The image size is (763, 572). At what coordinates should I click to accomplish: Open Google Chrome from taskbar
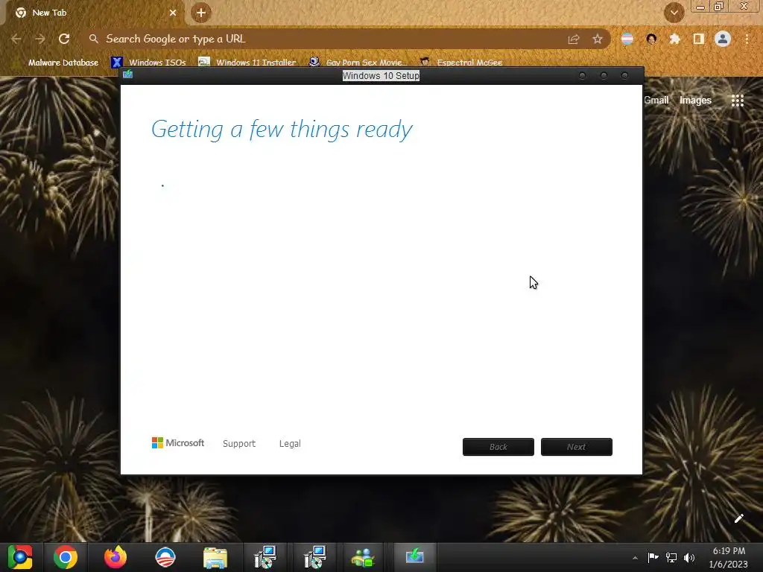click(66, 557)
